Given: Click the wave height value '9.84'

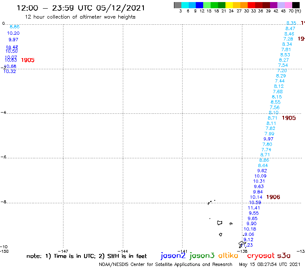Looking at the screenshot, I should (258, 192).
